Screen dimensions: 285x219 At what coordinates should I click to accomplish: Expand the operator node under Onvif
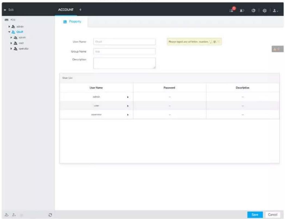[11, 49]
